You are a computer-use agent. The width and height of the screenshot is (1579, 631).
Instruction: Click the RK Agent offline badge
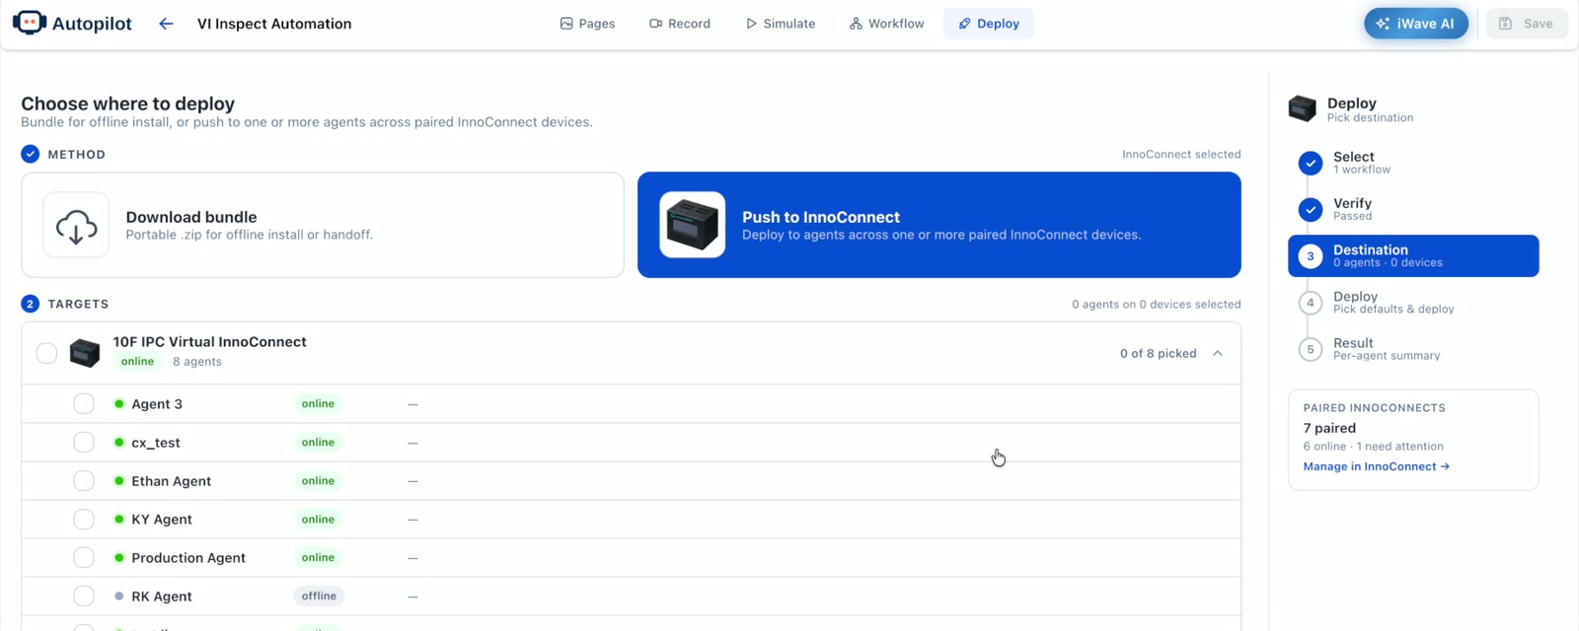[x=319, y=596]
